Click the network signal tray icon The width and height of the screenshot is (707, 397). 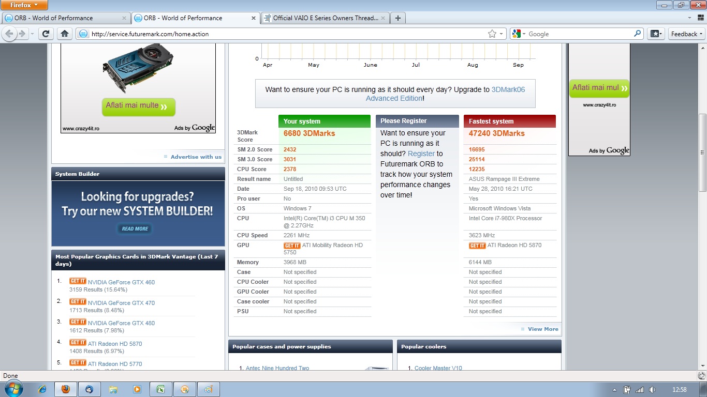(640, 390)
